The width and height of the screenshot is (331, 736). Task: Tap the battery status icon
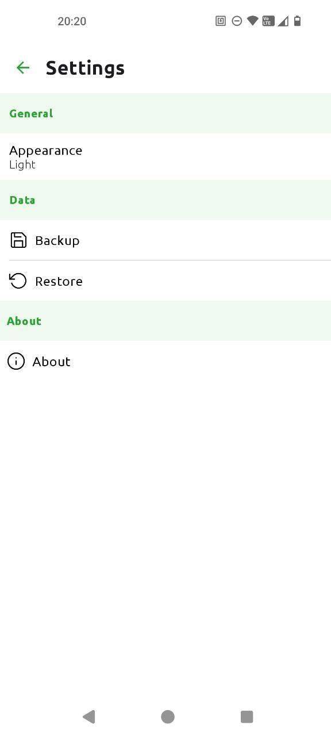[x=298, y=21]
